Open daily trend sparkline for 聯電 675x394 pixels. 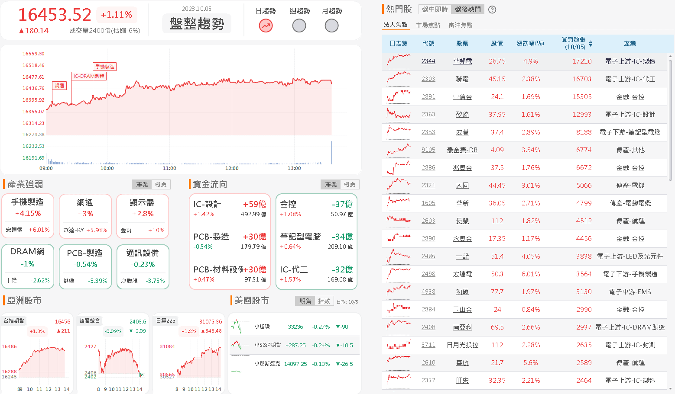[x=399, y=79]
